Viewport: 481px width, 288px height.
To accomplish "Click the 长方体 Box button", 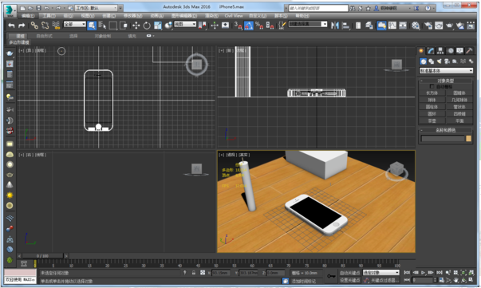I will coord(432,93).
